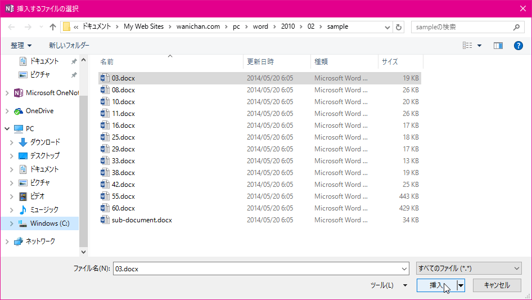Create a 新しいフォルダー
Screen dimensions: 532x300
pyautogui.click(x=69, y=45)
